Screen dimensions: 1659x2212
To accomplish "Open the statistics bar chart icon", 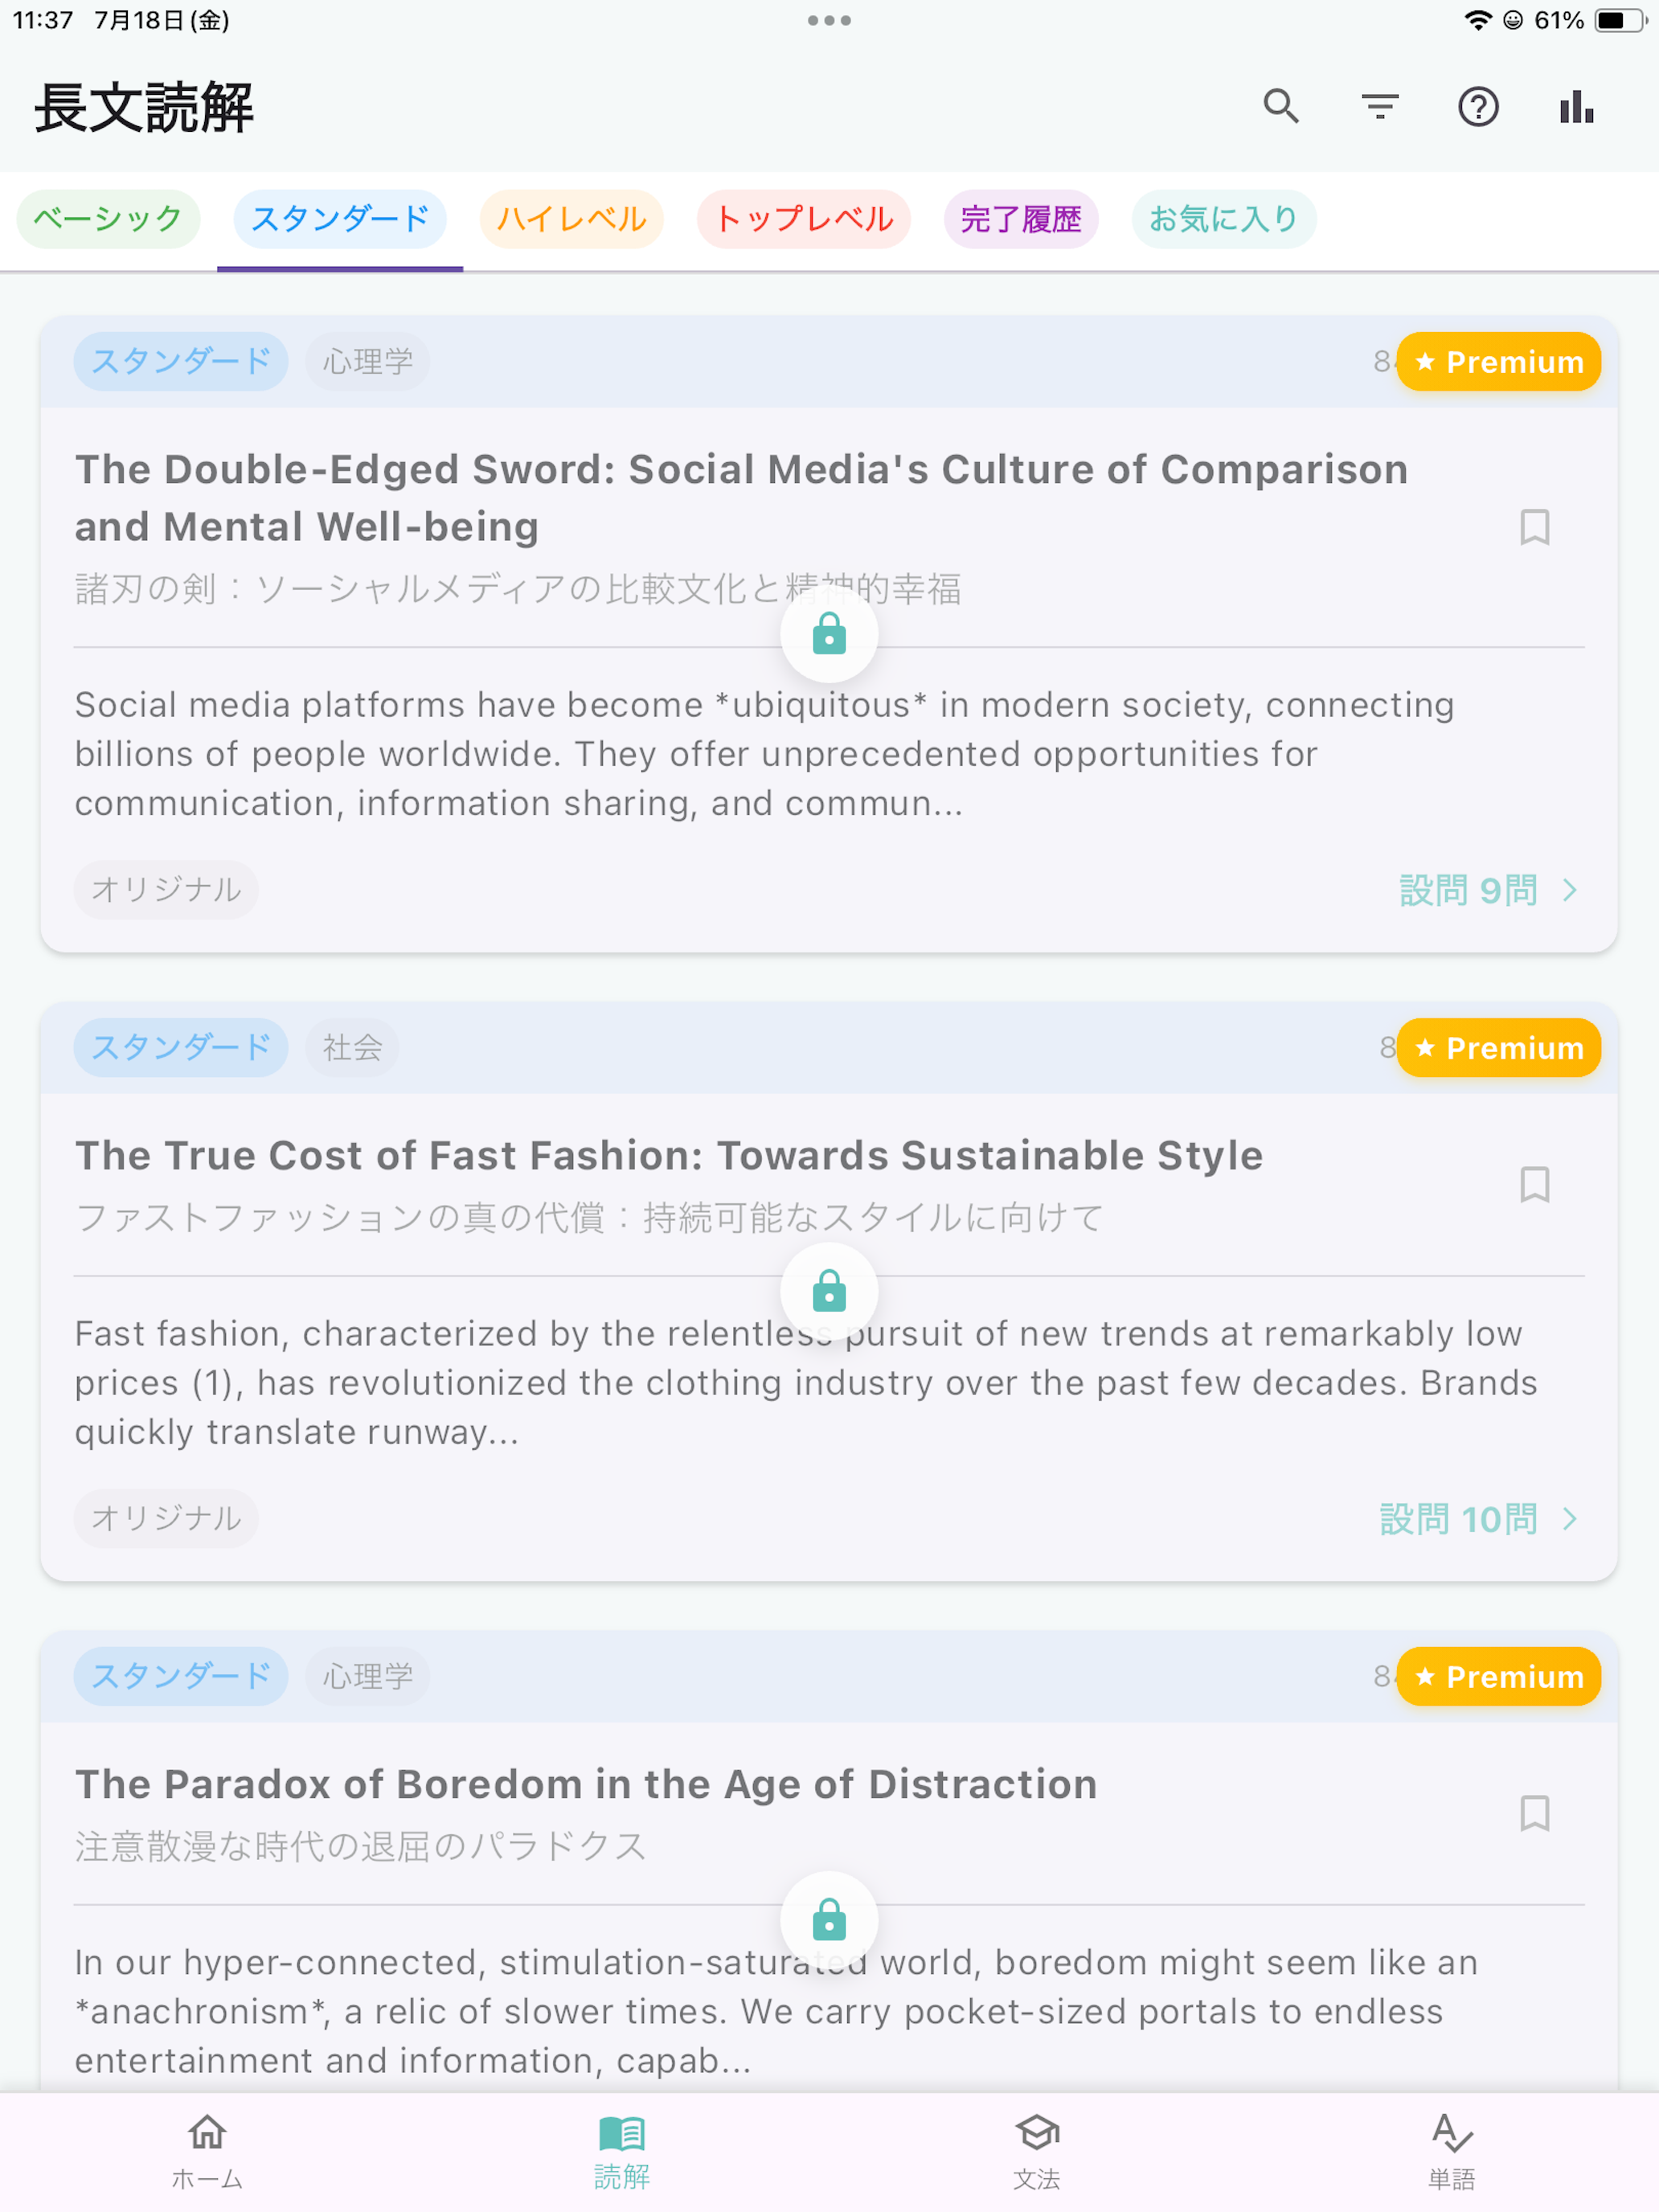I will pos(1576,106).
